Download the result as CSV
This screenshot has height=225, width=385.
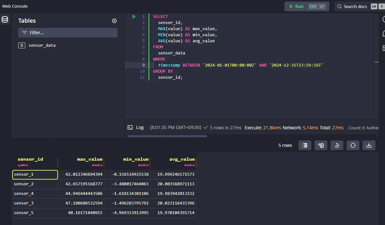point(369,145)
